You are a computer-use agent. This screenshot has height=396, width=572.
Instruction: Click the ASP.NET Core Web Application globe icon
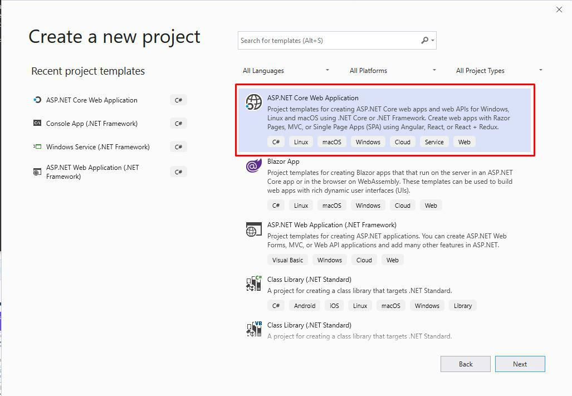coord(253,102)
